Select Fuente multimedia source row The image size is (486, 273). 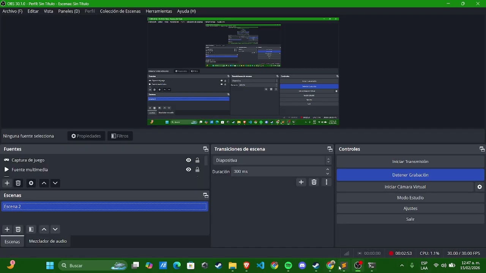103,169
